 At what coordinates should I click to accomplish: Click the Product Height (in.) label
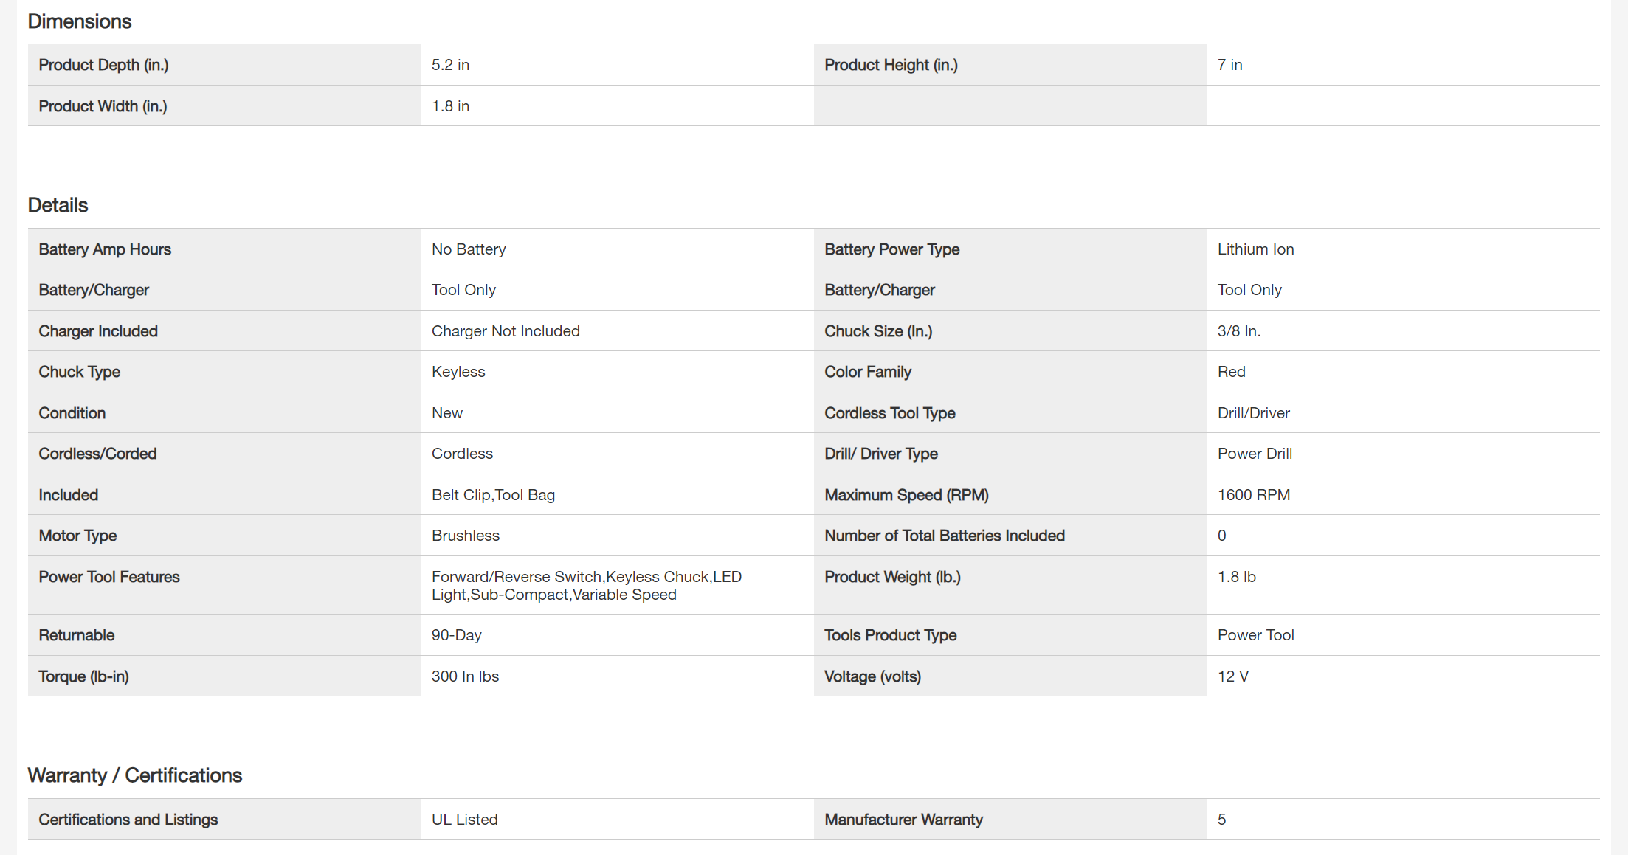[x=891, y=65]
